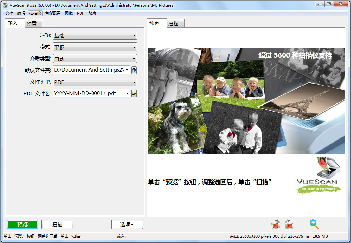Minimize the VueScan window
351x243 pixels.
point(320,4)
